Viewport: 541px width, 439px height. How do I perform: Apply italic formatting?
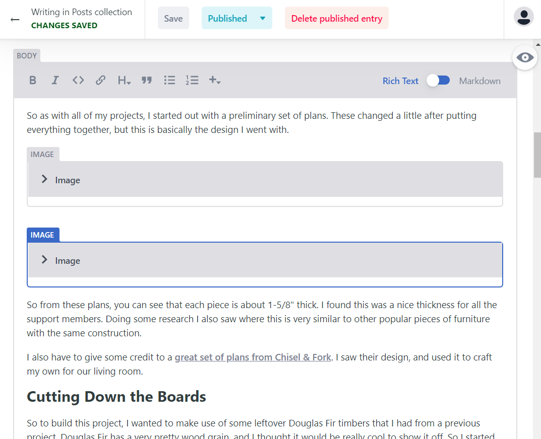tap(55, 80)
